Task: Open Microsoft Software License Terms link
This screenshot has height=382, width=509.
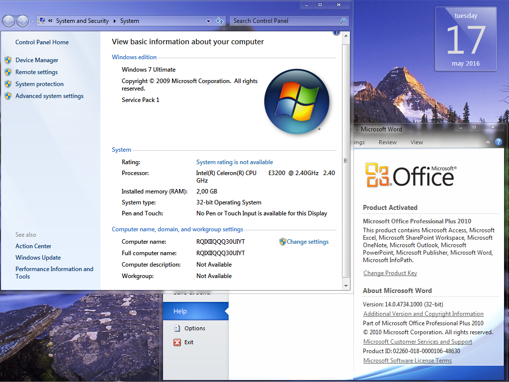Action: coord(408,361)
